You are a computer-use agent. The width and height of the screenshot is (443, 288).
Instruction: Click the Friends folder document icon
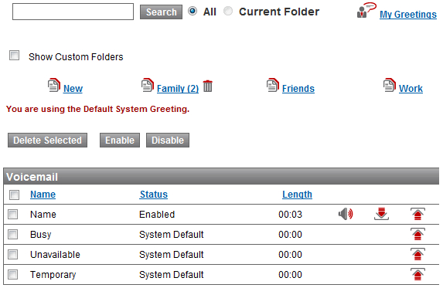273,85
